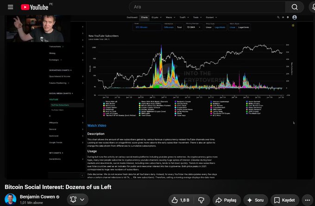Click the presenter webcam thumbnail

click(38, 28)
